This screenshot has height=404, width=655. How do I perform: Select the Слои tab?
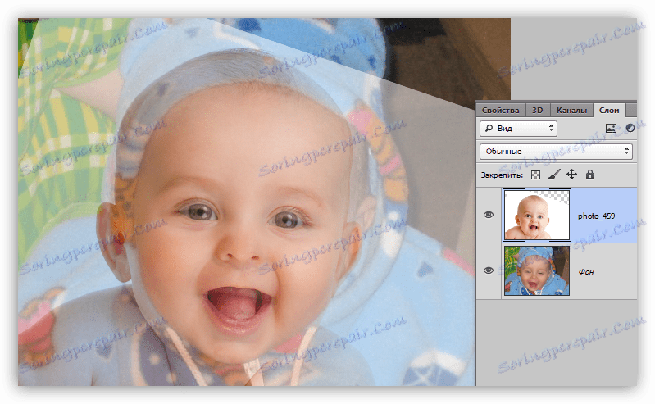point(609,110)
